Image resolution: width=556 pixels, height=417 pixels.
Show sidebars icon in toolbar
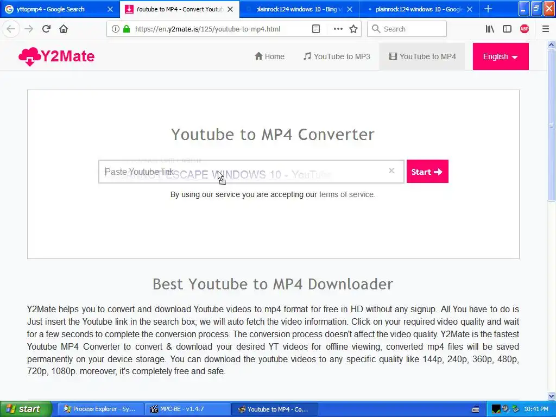[507, 29]
